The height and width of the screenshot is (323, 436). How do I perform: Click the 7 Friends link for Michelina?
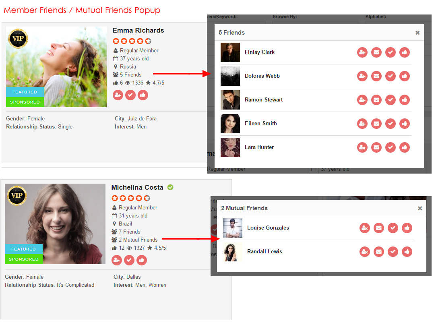tap(129, 232)
